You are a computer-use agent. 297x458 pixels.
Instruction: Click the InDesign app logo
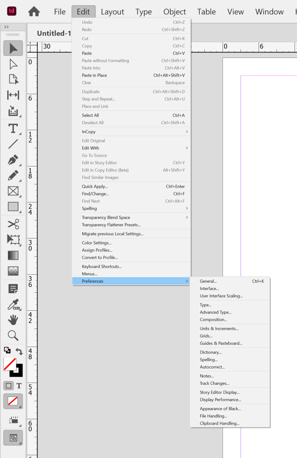click(12, 11)
